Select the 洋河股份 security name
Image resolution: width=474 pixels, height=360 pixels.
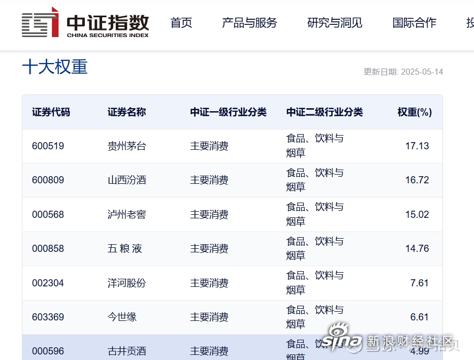pyautogui.click(x=127, y=283)
